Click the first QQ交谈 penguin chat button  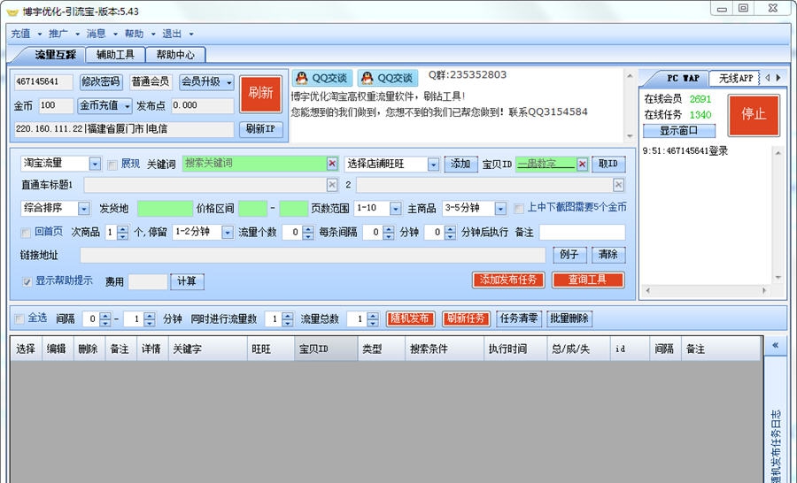(x=322, y=78)
